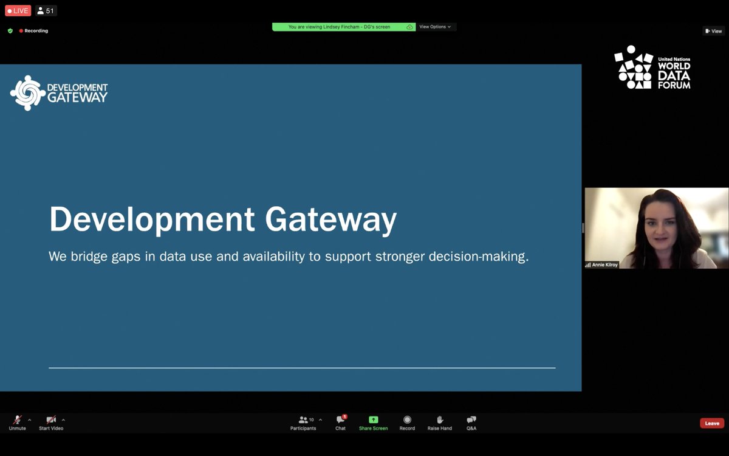Click the cloud icon in sharing bar

409,27
